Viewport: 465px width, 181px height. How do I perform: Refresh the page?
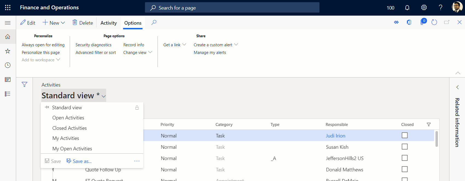pyautogui.click(x=434, y=22)
